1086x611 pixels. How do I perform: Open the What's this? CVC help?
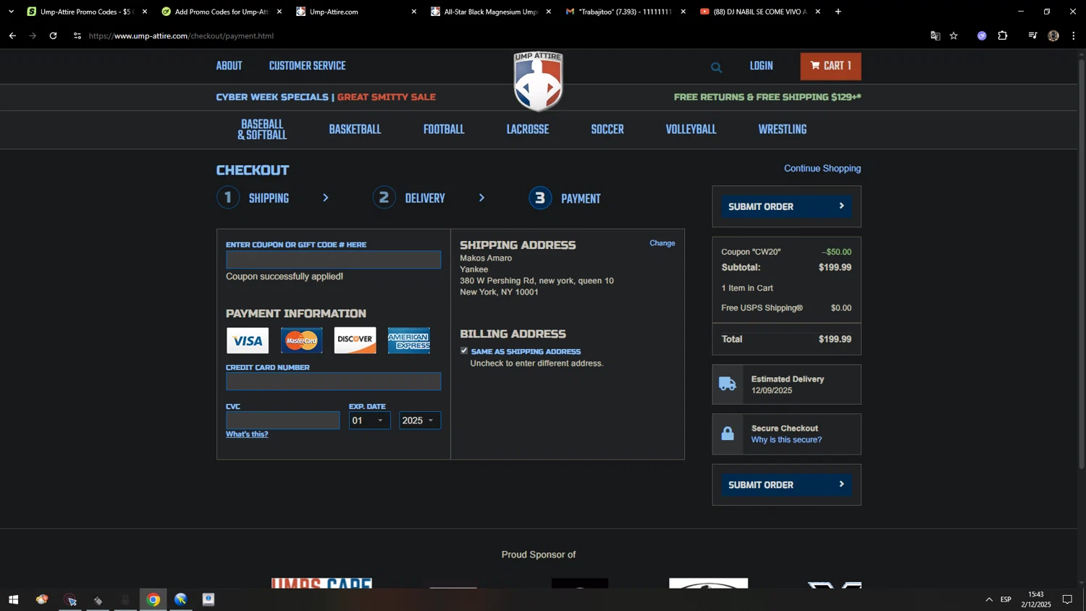247,434
